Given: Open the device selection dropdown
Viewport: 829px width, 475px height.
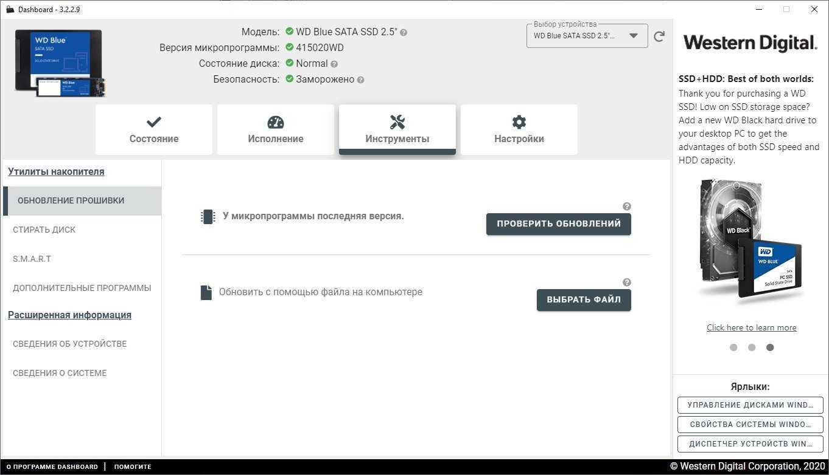Looking at the screenshot, I should [587, 36].
